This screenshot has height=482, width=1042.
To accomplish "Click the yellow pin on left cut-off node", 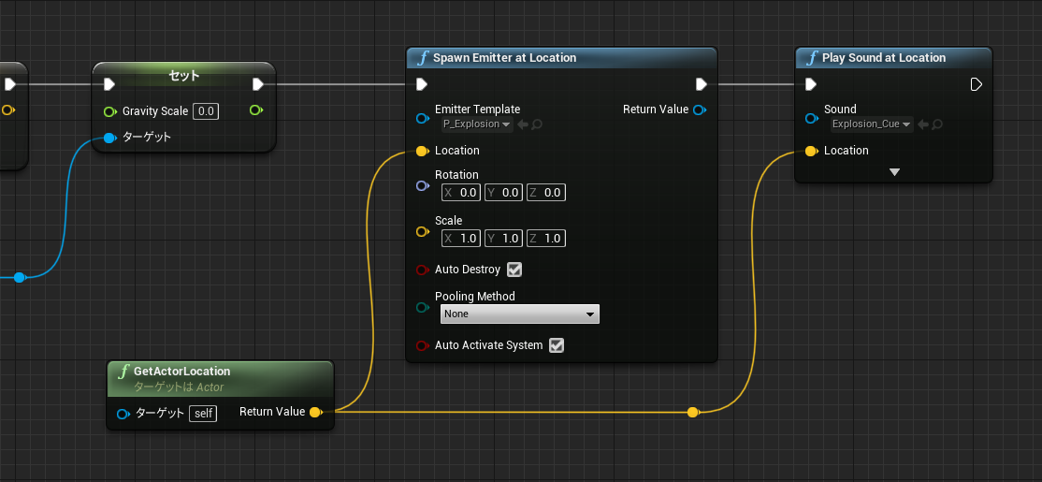I will tap(7, 110).
